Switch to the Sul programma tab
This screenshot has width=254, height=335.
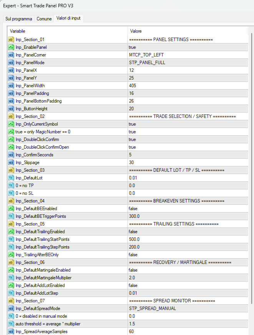[18, 19]
